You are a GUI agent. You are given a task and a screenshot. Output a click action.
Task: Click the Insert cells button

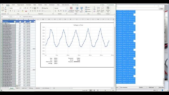click(88, 7)
